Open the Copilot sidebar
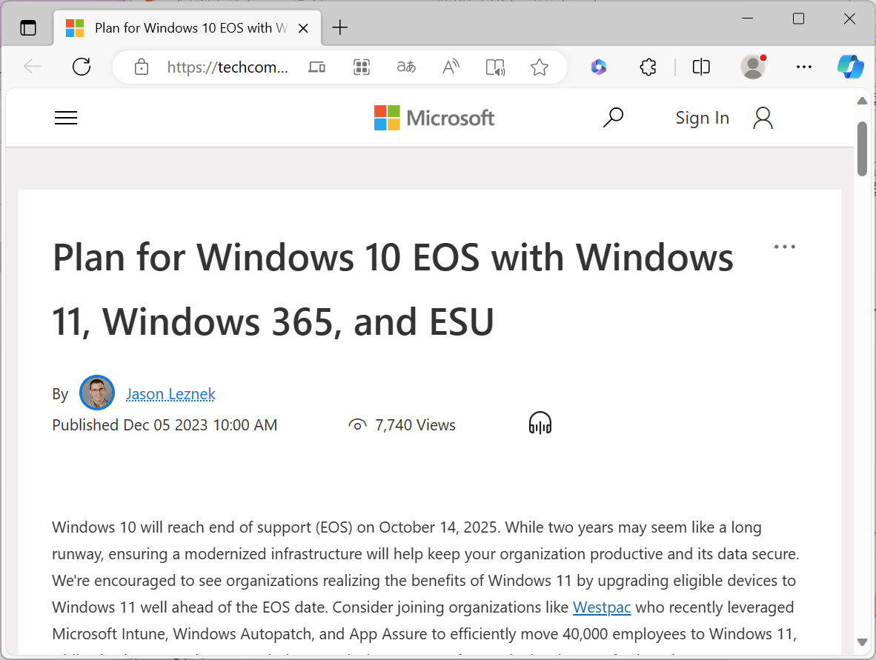Viewport: 876px width, 660px height. coord(851,67)
